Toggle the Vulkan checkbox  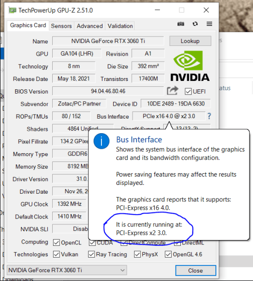(57, 254)
